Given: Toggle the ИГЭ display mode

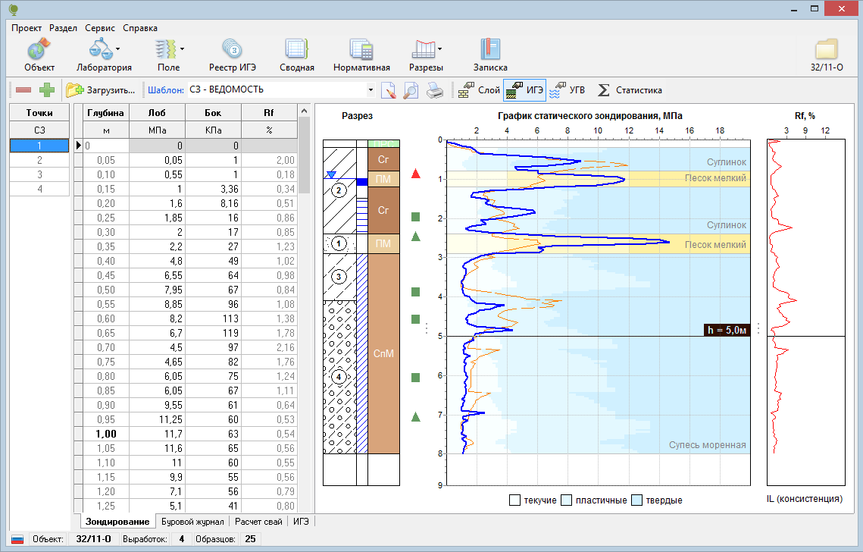Looking at the screenshot, I should point(524,90).
